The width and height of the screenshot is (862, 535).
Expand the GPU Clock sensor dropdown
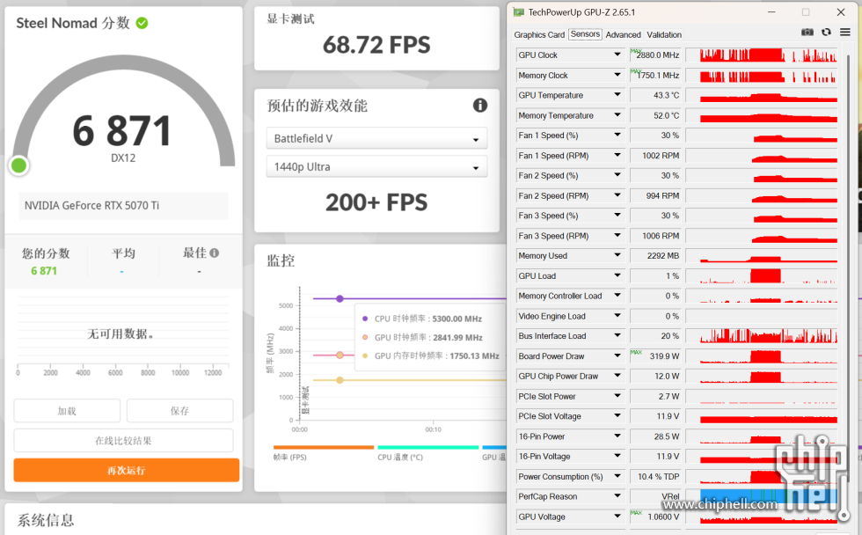point(617,55)
